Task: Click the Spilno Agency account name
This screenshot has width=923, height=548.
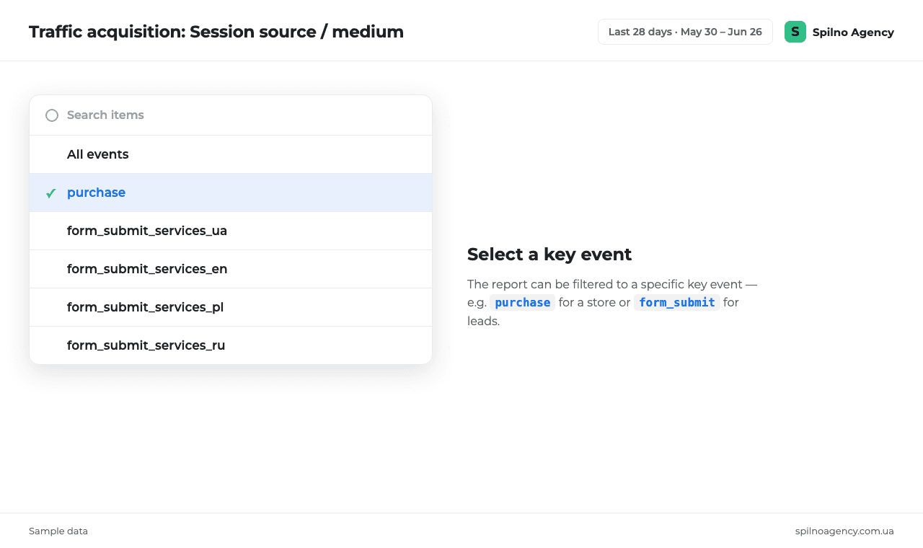Action: point(853,32)
